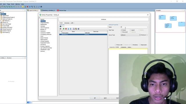Click the yellow circle icon in main toolbar
This screenshot has height=104, width=186.
(23, 7)
